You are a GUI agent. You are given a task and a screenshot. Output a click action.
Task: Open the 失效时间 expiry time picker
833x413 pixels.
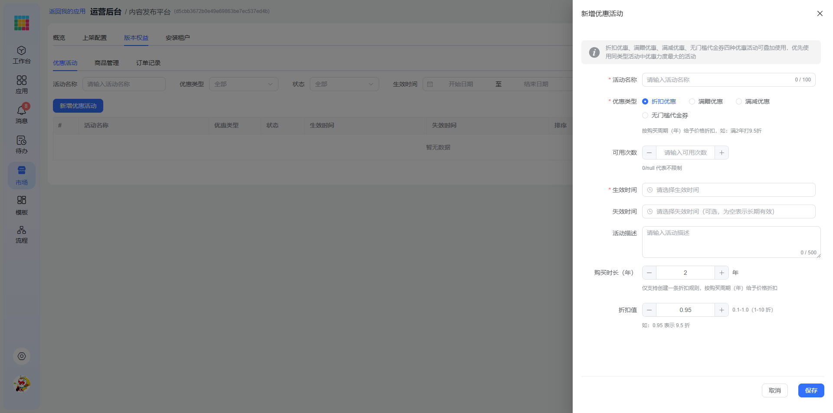[728, 211]
